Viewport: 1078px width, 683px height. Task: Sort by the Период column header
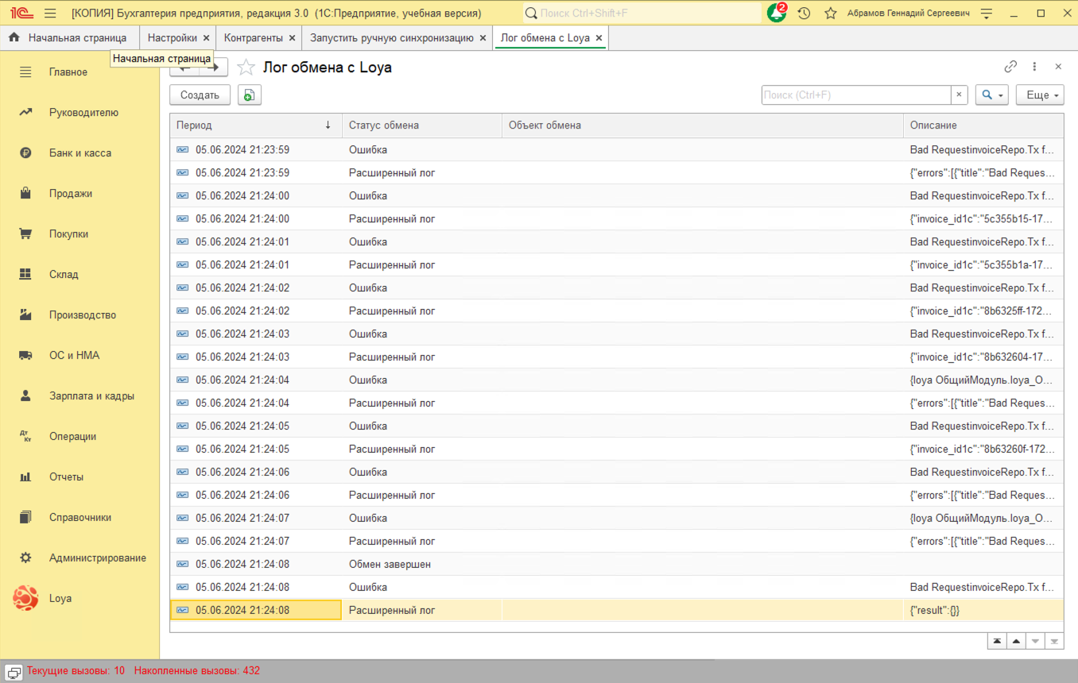coord(256,125)
